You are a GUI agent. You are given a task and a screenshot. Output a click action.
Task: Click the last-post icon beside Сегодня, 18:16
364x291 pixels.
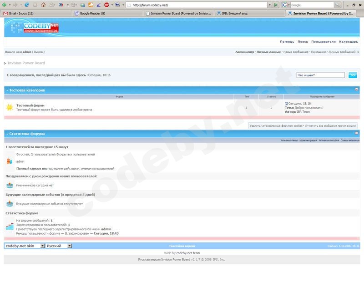coord(286,104)
